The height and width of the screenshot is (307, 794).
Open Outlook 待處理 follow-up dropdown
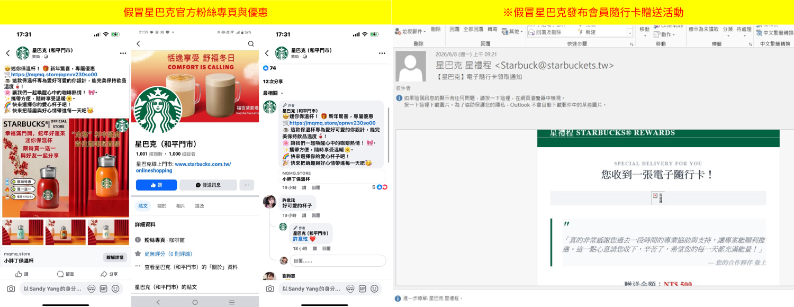tap(744, 31)
